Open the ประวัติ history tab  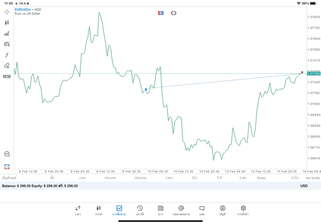[140, 210]
